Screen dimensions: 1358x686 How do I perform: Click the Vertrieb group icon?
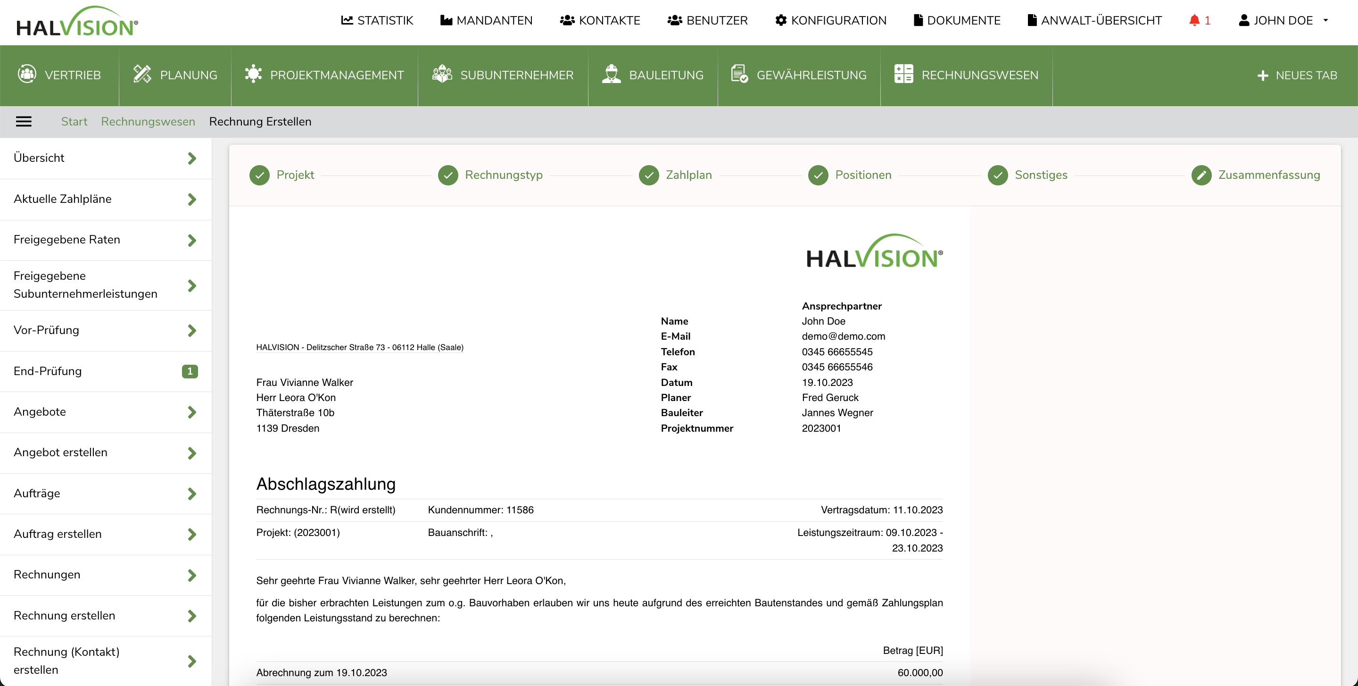coord(27,74)
